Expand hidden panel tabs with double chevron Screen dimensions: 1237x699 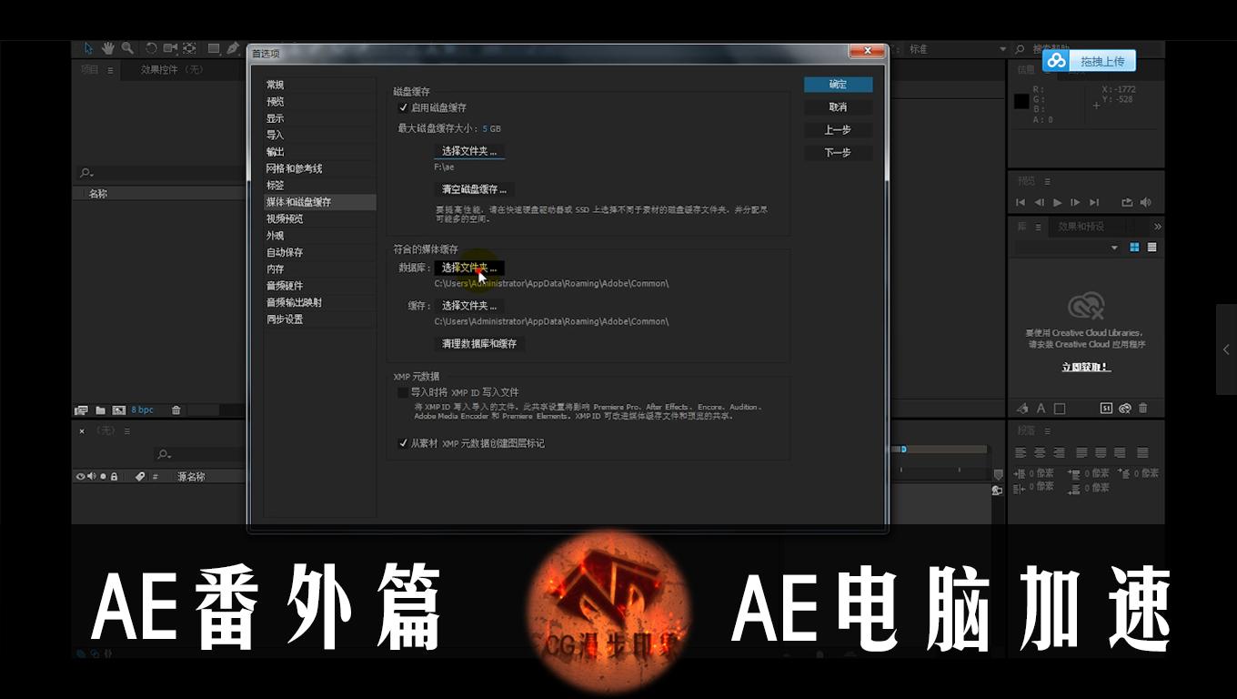(x=1157, y=226)
